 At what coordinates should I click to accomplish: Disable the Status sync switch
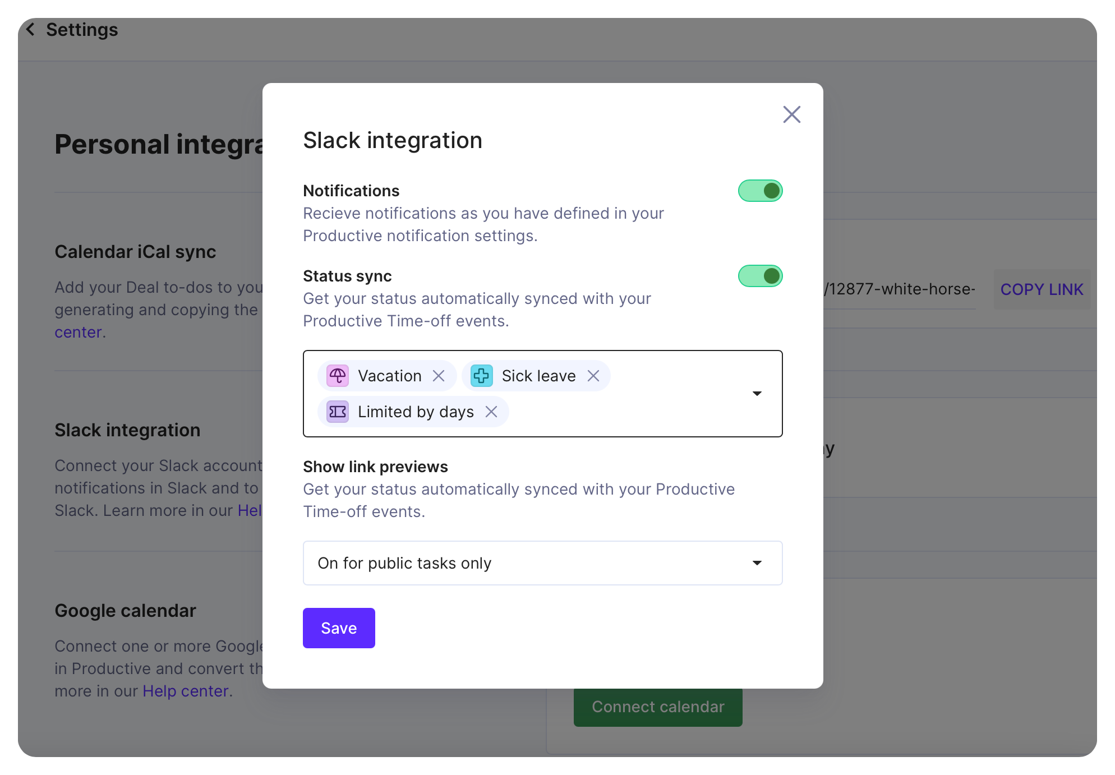click(x=760, y=276)
